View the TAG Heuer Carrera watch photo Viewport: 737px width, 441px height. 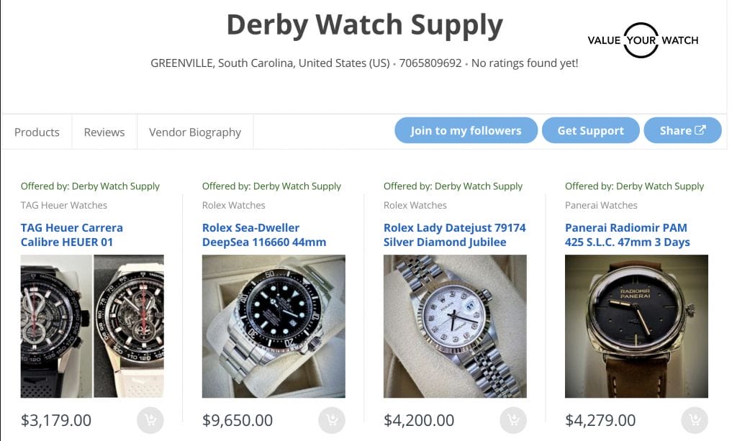pyautogui.click(x=92, y=326)
